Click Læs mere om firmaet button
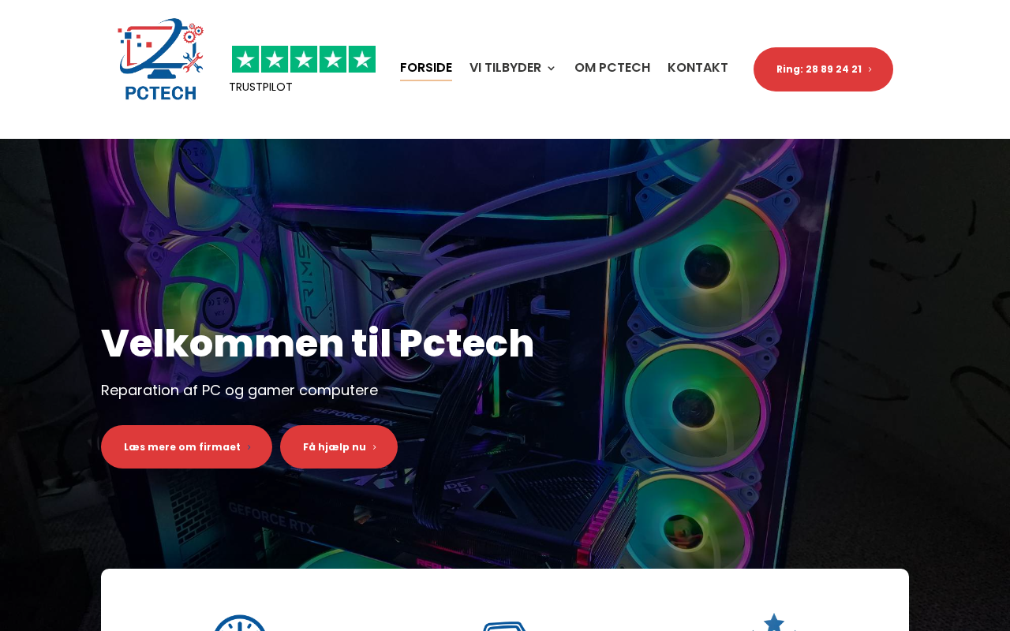Image resolution: width=1010 pixels, height=631 pixels. (186, 447)
